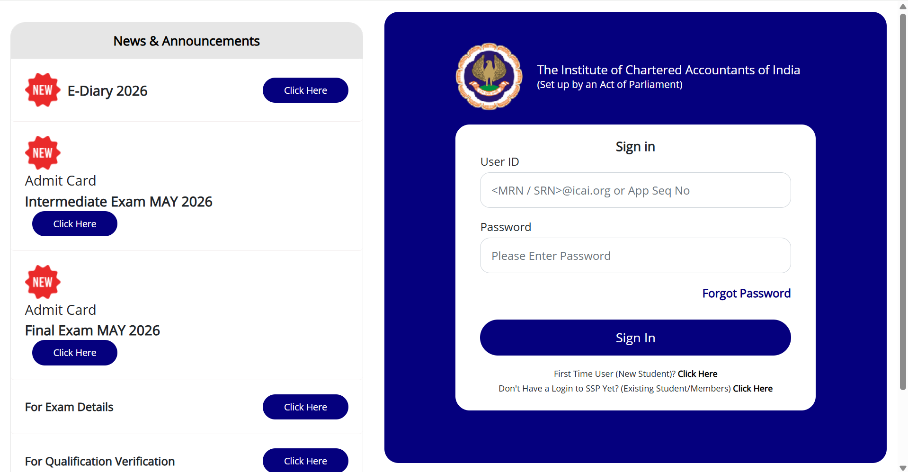This screenshot has width=908, height=472.
Task: Focus the Password input field
Action: click(635, 256)
